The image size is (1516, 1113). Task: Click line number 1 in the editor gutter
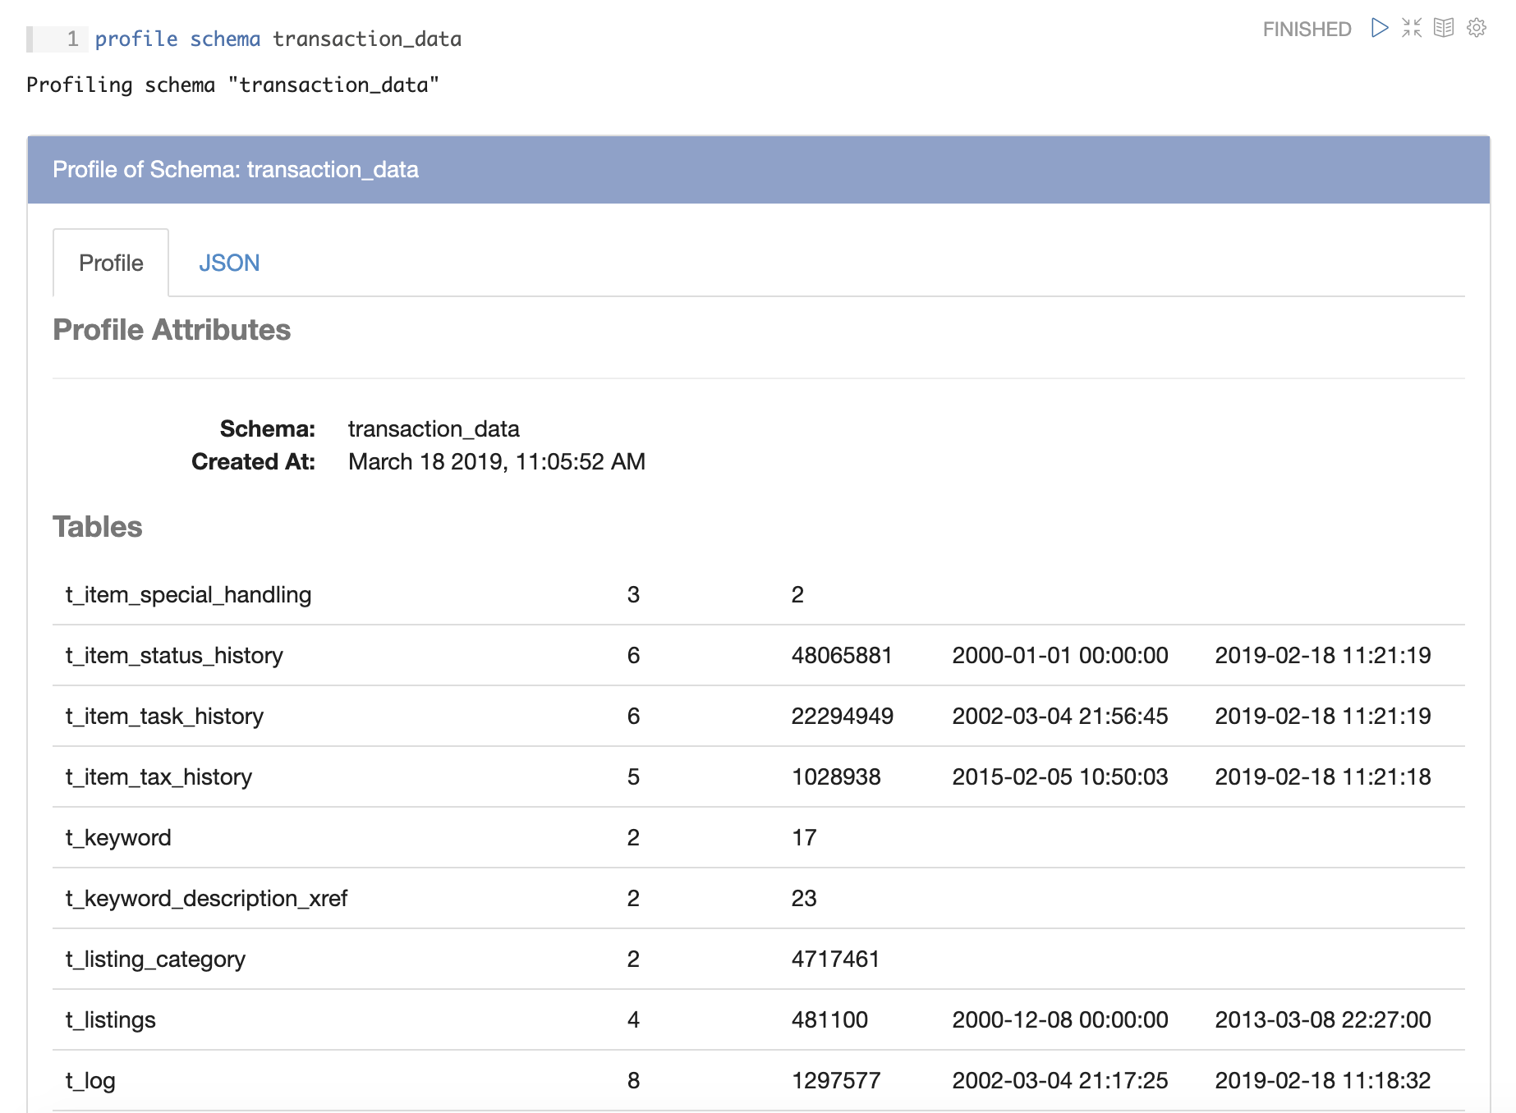click(72, 39)
